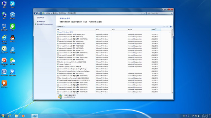Open the QQ penguin desktop icon

click(12, 38)
